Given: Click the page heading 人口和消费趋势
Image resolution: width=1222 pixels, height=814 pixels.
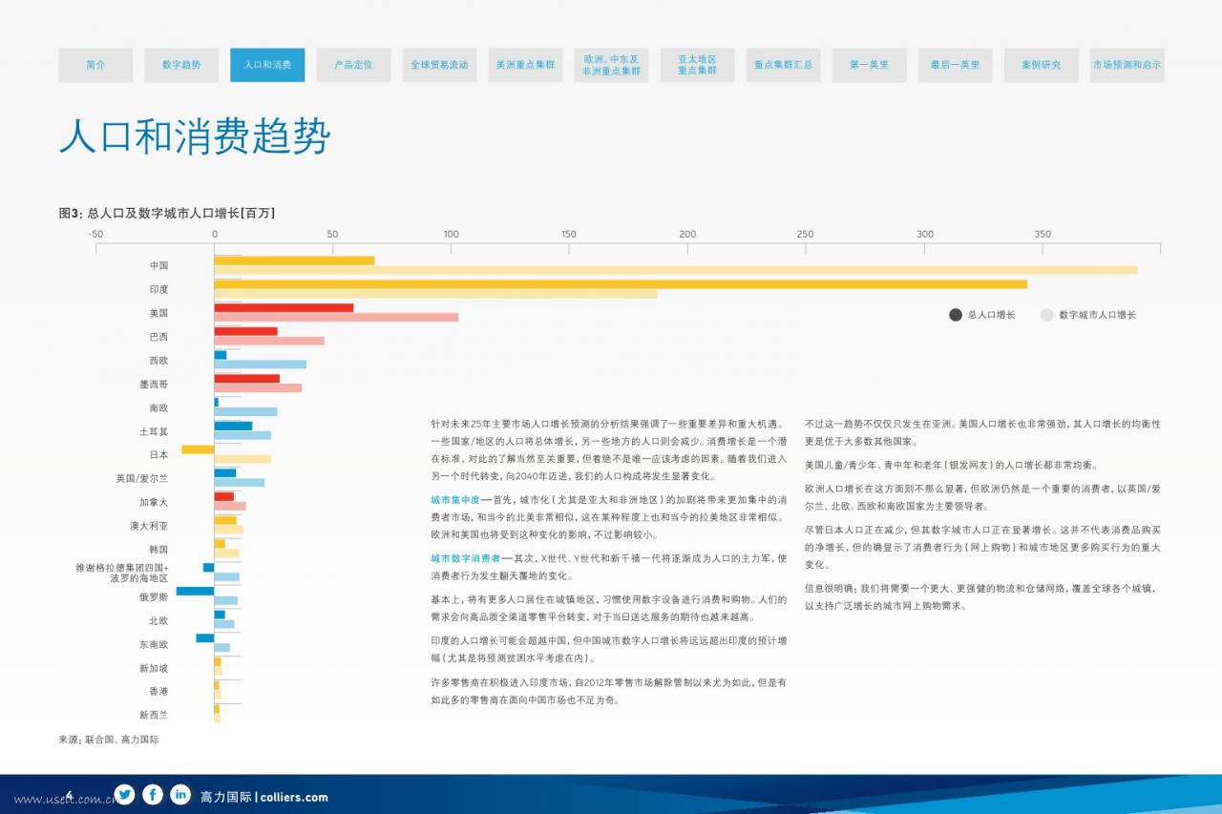Looking at the screenshot, I should 195,137.
